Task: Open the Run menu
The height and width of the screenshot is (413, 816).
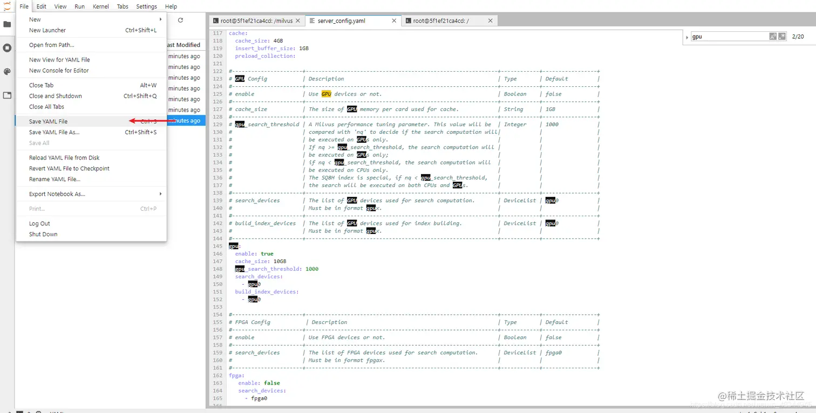Action: click(80, 6)
